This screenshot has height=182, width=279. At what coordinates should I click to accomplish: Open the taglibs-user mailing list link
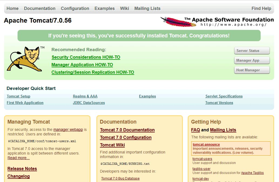click(201, 169)
